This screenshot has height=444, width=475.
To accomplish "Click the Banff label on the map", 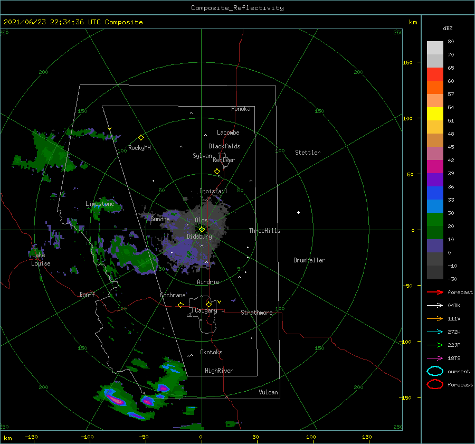I will pos(87,294).
